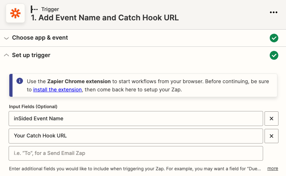The height and width of the screenshot is (176, 286).
Task: Click the Zapier Chrome extension bold text
Action: [x=79, y=81]
